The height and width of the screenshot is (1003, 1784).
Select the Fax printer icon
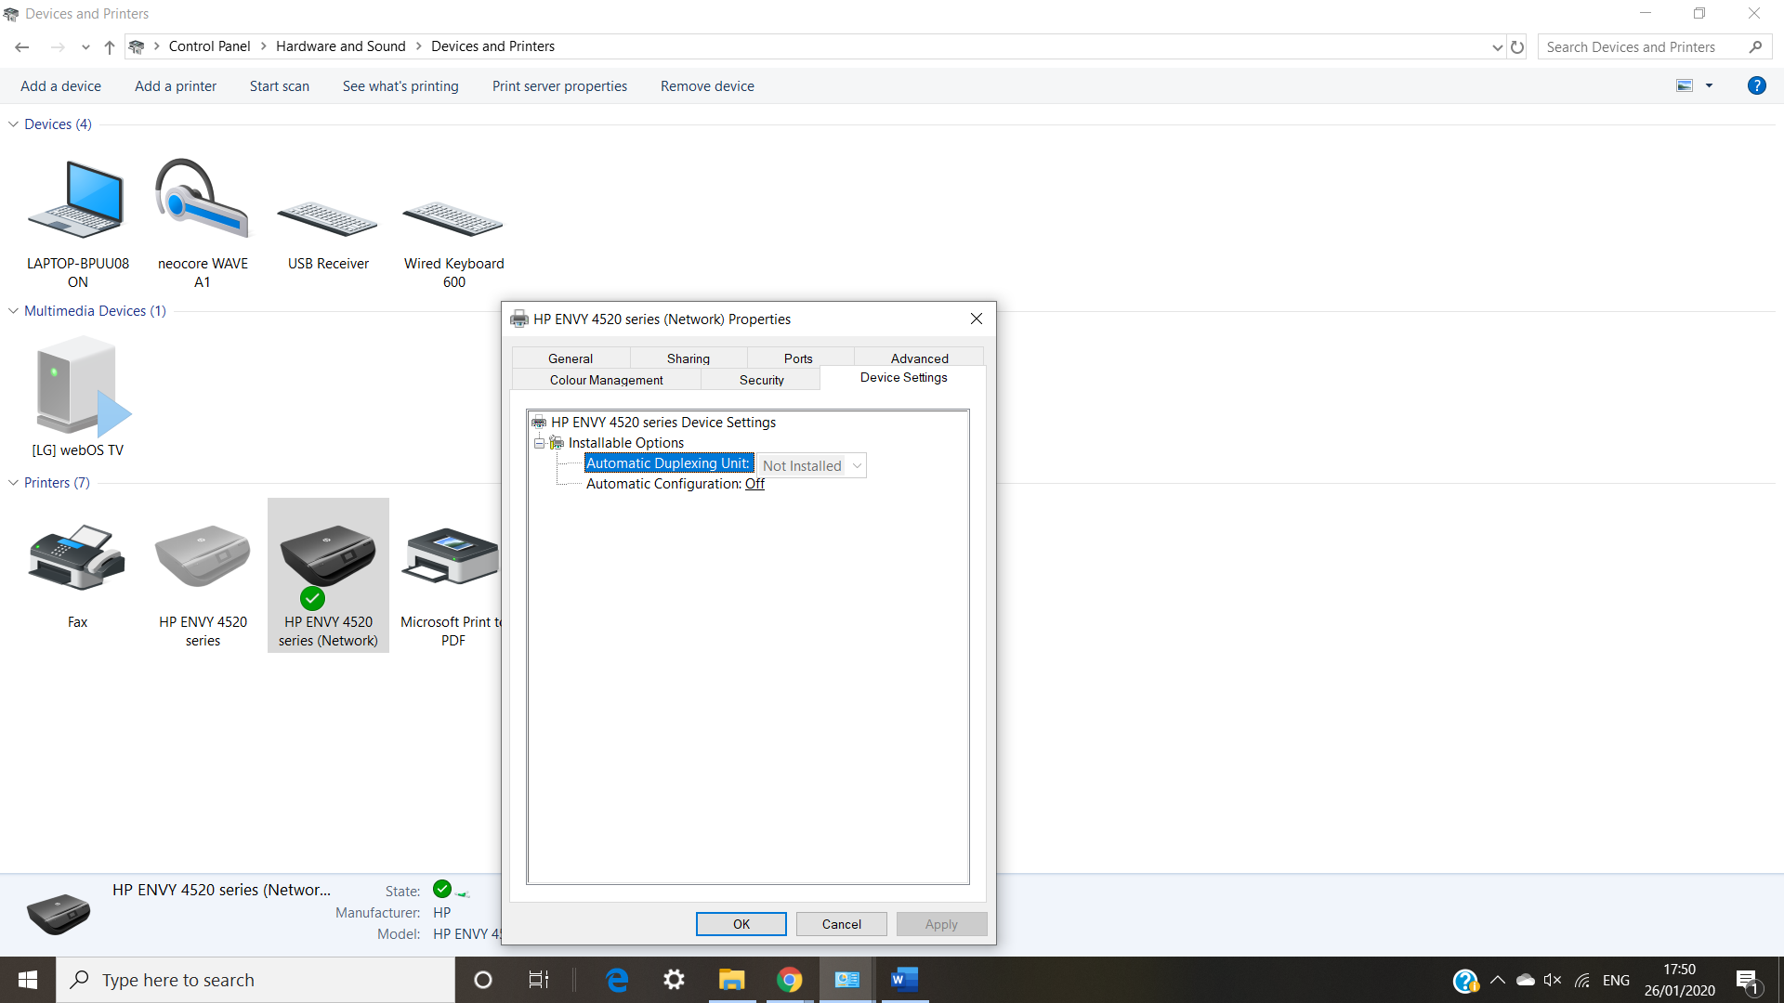77,559
